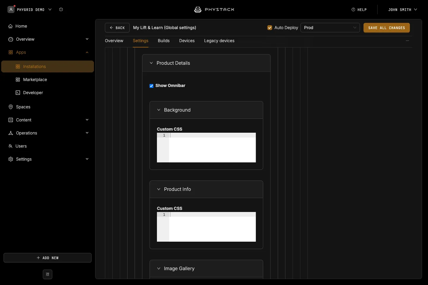Screen dimensions: 428x285
Task: Expand the Content sidebar chevron
Action: (x=87, y=120)
